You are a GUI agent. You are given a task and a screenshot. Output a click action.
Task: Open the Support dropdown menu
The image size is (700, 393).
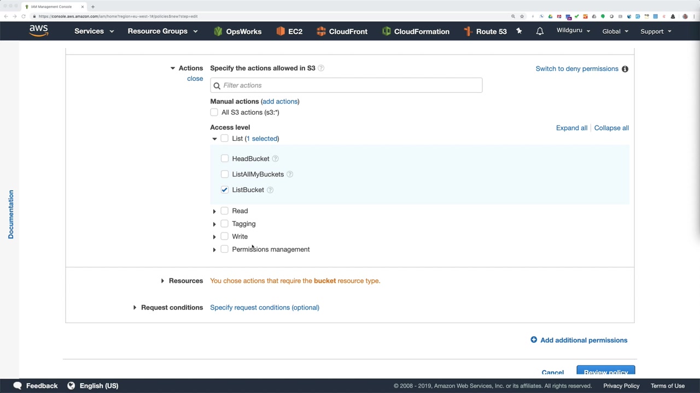click(x=655, y=31)
